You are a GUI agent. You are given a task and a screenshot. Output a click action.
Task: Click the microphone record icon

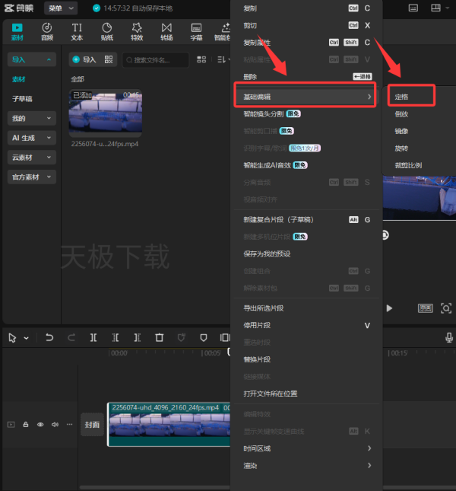point(449,337)
